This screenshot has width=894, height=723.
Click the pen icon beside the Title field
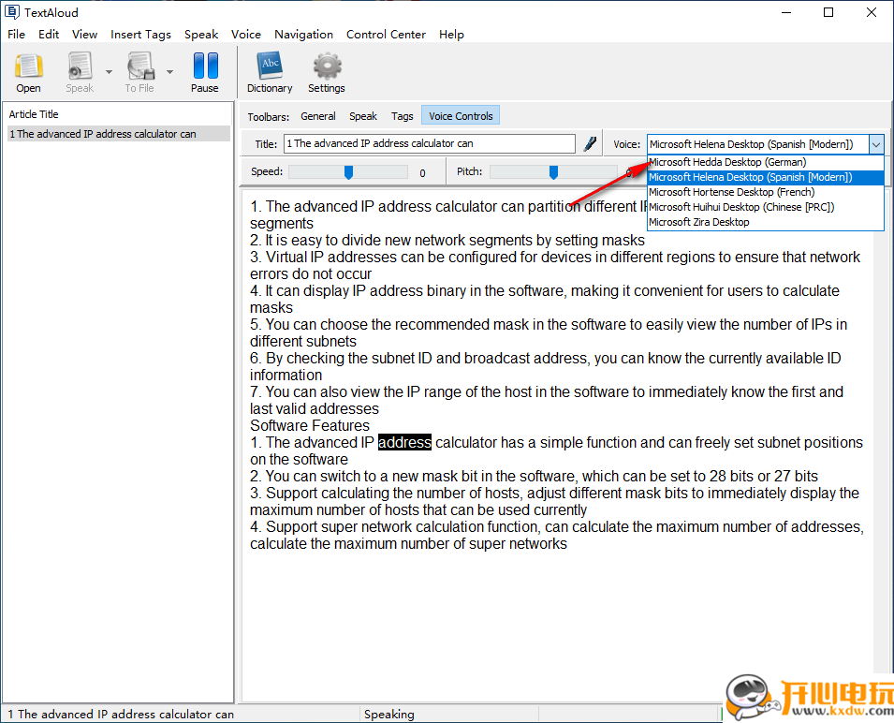(590, 143)
